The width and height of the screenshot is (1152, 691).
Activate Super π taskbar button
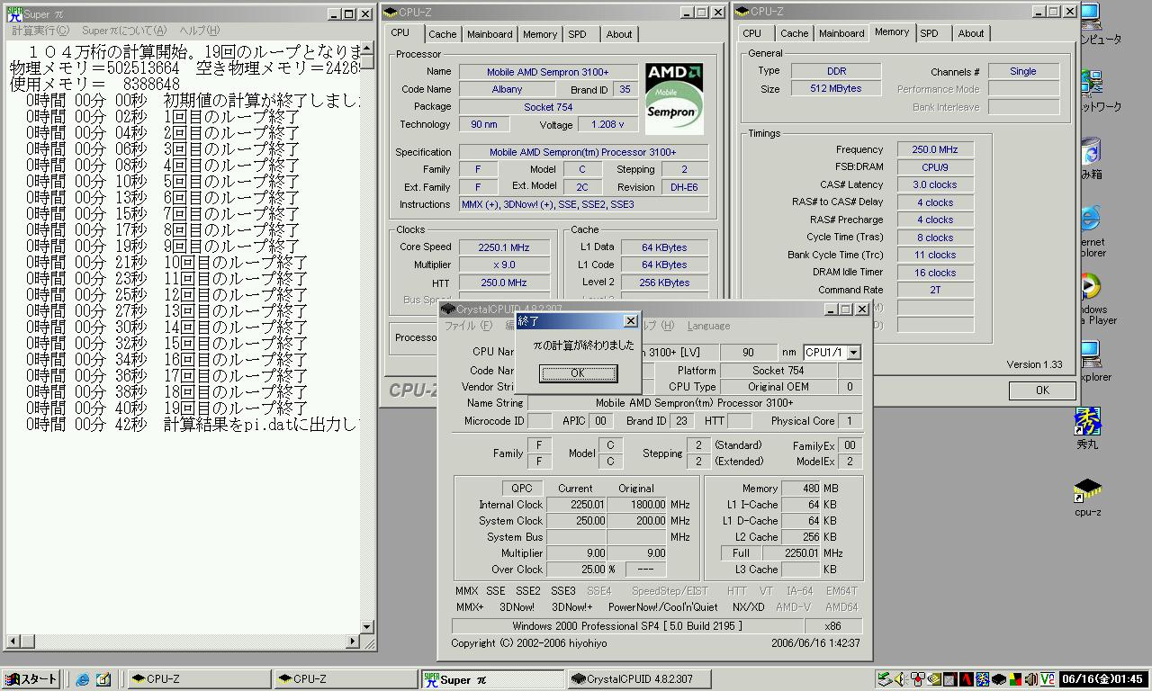tap(493, 679)
